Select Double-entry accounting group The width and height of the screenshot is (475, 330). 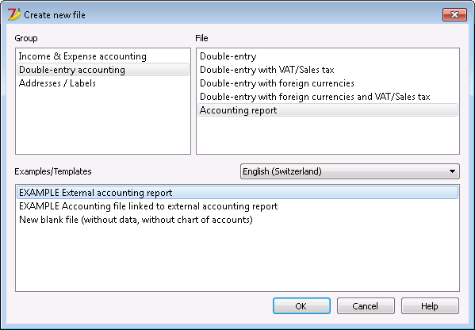tap(103, 70)
